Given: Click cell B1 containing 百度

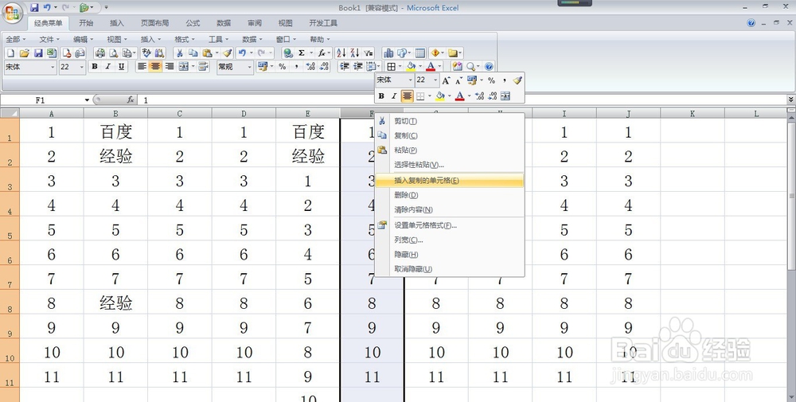Looking at the screenshot, I should [115, 131].
